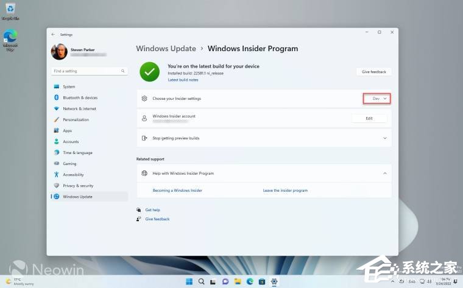Open Becoming a Windows Insider link
463x288 pixels.
[177, 191]
